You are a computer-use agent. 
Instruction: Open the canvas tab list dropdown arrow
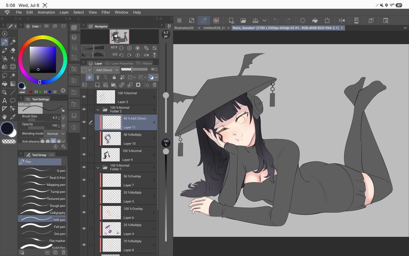pyautogui.click(x=405, y=28)
